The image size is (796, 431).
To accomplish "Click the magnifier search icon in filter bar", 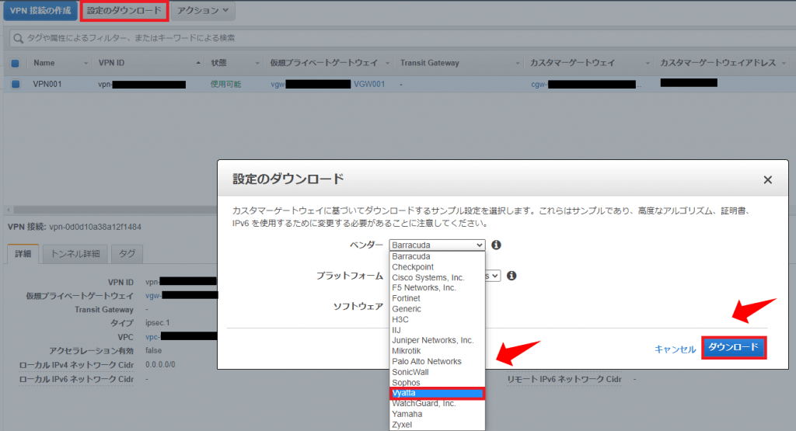I will click(x=19, y=39).
